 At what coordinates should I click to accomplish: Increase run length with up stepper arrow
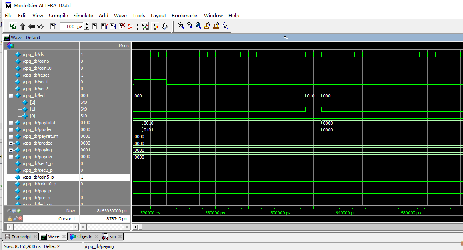(87, 25)
